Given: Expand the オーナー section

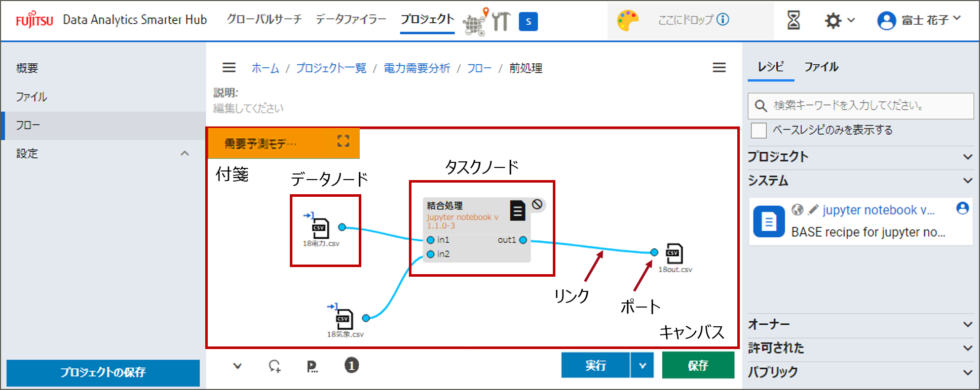Looking at the screenshot, I should click(x=860, y=324).
